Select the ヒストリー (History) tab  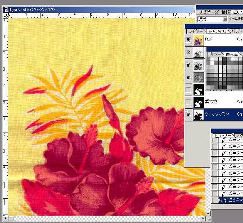tap(223, 135)
